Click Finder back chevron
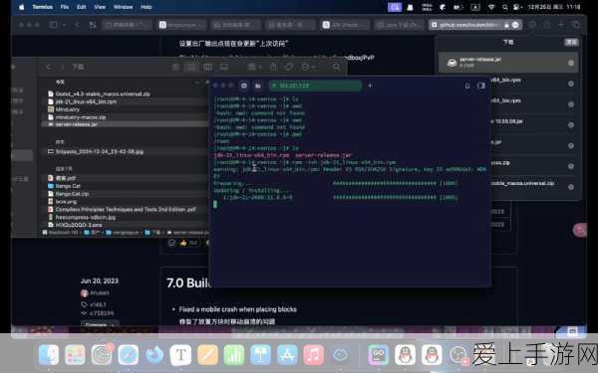598x373 pixels. click(x=48, y=67)
